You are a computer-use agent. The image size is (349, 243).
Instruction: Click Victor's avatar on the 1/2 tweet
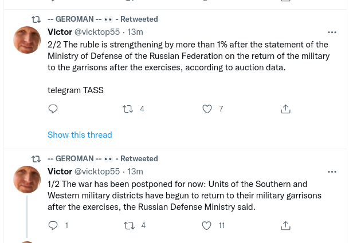(27, 180)
